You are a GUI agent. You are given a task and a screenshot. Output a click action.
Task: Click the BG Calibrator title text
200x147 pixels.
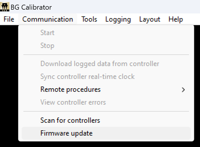click(31, 7)
